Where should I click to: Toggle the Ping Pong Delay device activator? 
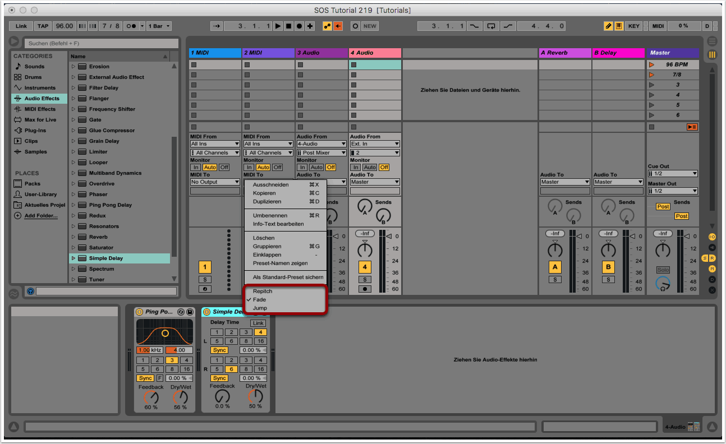[x=139, y=312]
